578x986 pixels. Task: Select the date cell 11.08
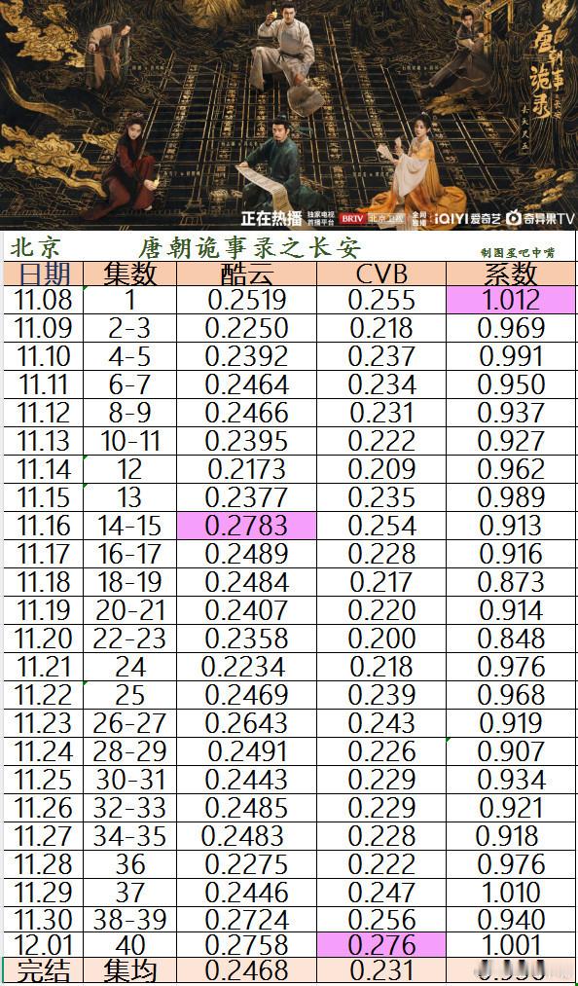tap(44, 300)
